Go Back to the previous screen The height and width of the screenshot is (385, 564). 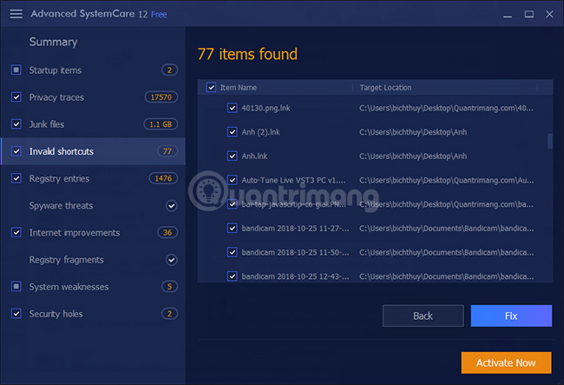pyautogui.click(x=423, y=315)
